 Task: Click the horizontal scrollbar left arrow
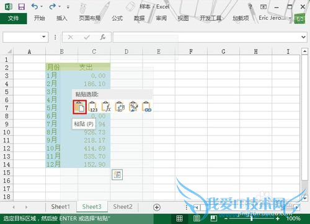(x=197, y=207)
